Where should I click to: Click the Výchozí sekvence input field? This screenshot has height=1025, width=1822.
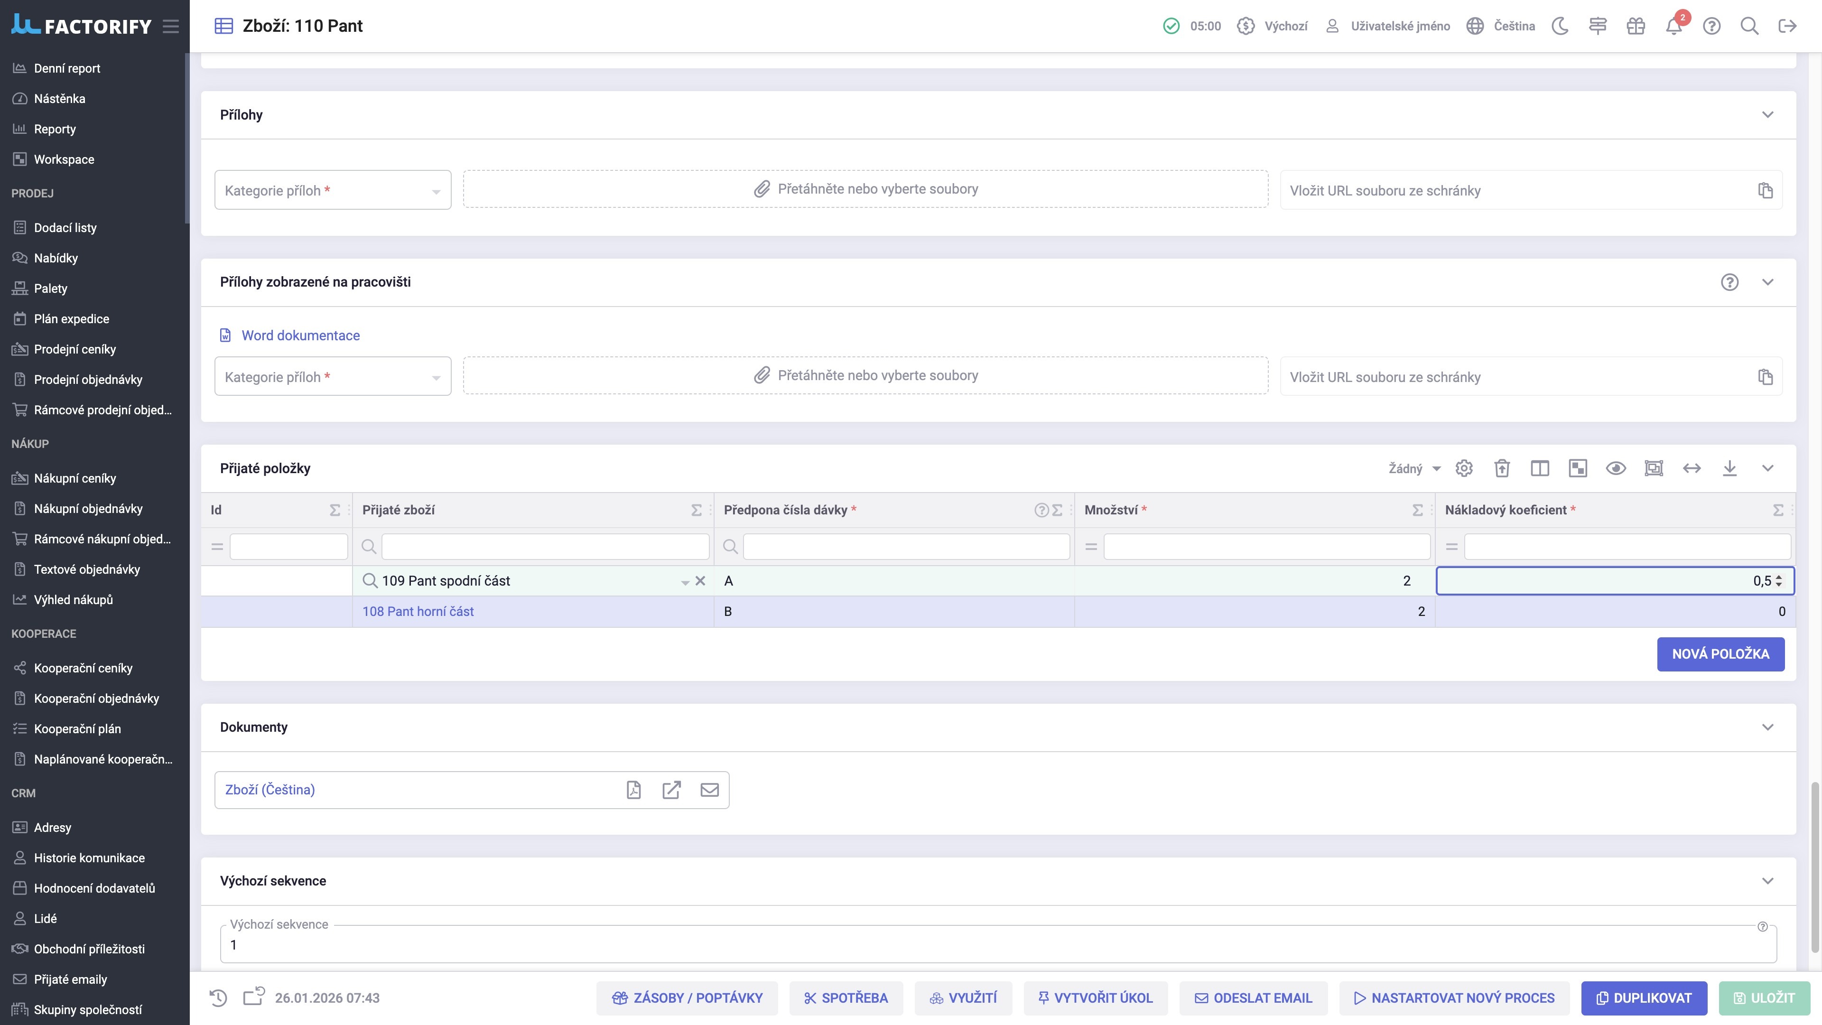tap(997, 945)
